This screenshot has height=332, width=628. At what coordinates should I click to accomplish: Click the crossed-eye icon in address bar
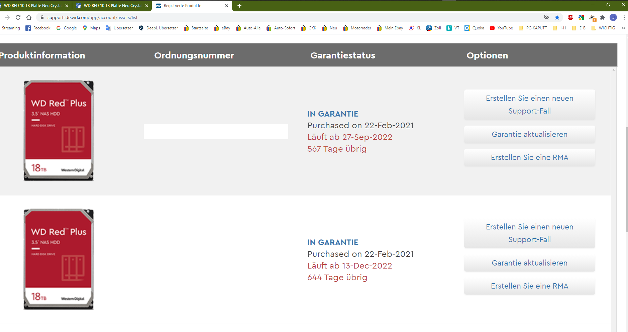tap(546, 17)
